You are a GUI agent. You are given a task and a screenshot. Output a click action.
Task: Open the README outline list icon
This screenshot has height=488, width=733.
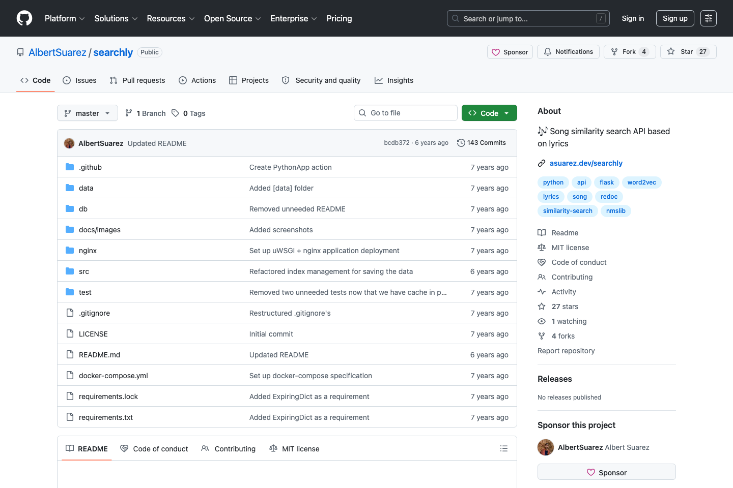click(503, 448)
